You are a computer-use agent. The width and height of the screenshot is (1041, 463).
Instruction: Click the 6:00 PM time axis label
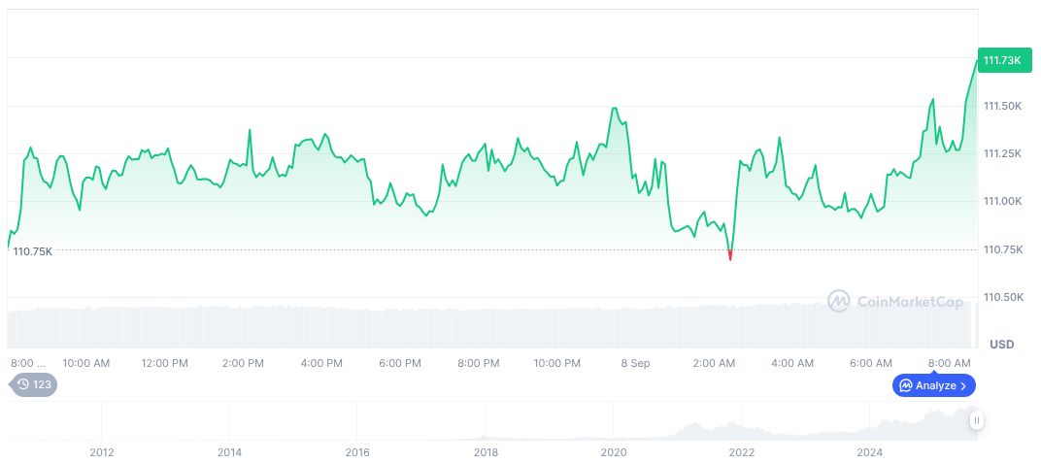399,363
